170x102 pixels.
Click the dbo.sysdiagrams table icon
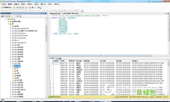point(13,43)
